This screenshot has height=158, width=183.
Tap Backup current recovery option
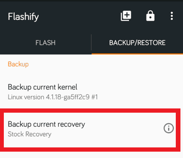(x=90, y=129)
